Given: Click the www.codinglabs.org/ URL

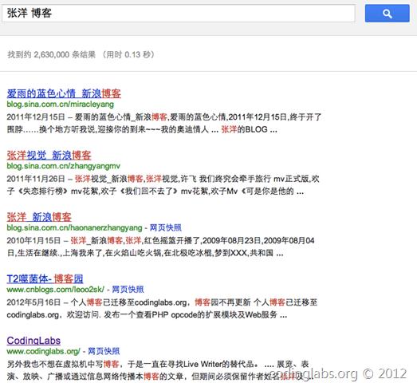Looking at the screenshot, I should 43,351.
